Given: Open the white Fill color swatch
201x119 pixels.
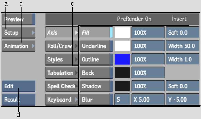Looking at the screenshot, I should coord(122,32).
